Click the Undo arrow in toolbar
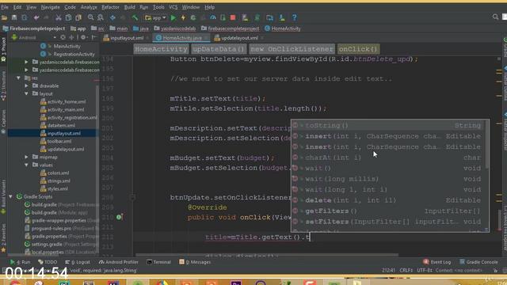507x285 pixels. click(x=36, y=17)
